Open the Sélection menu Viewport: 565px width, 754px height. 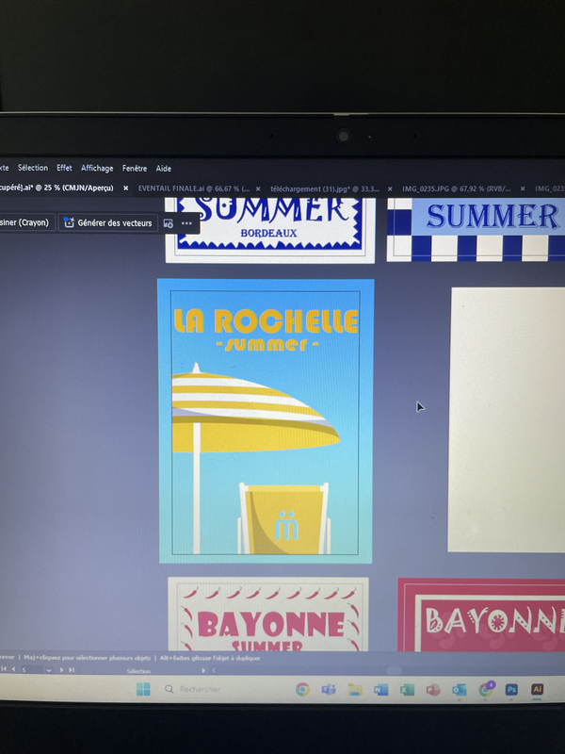(33, 169)
